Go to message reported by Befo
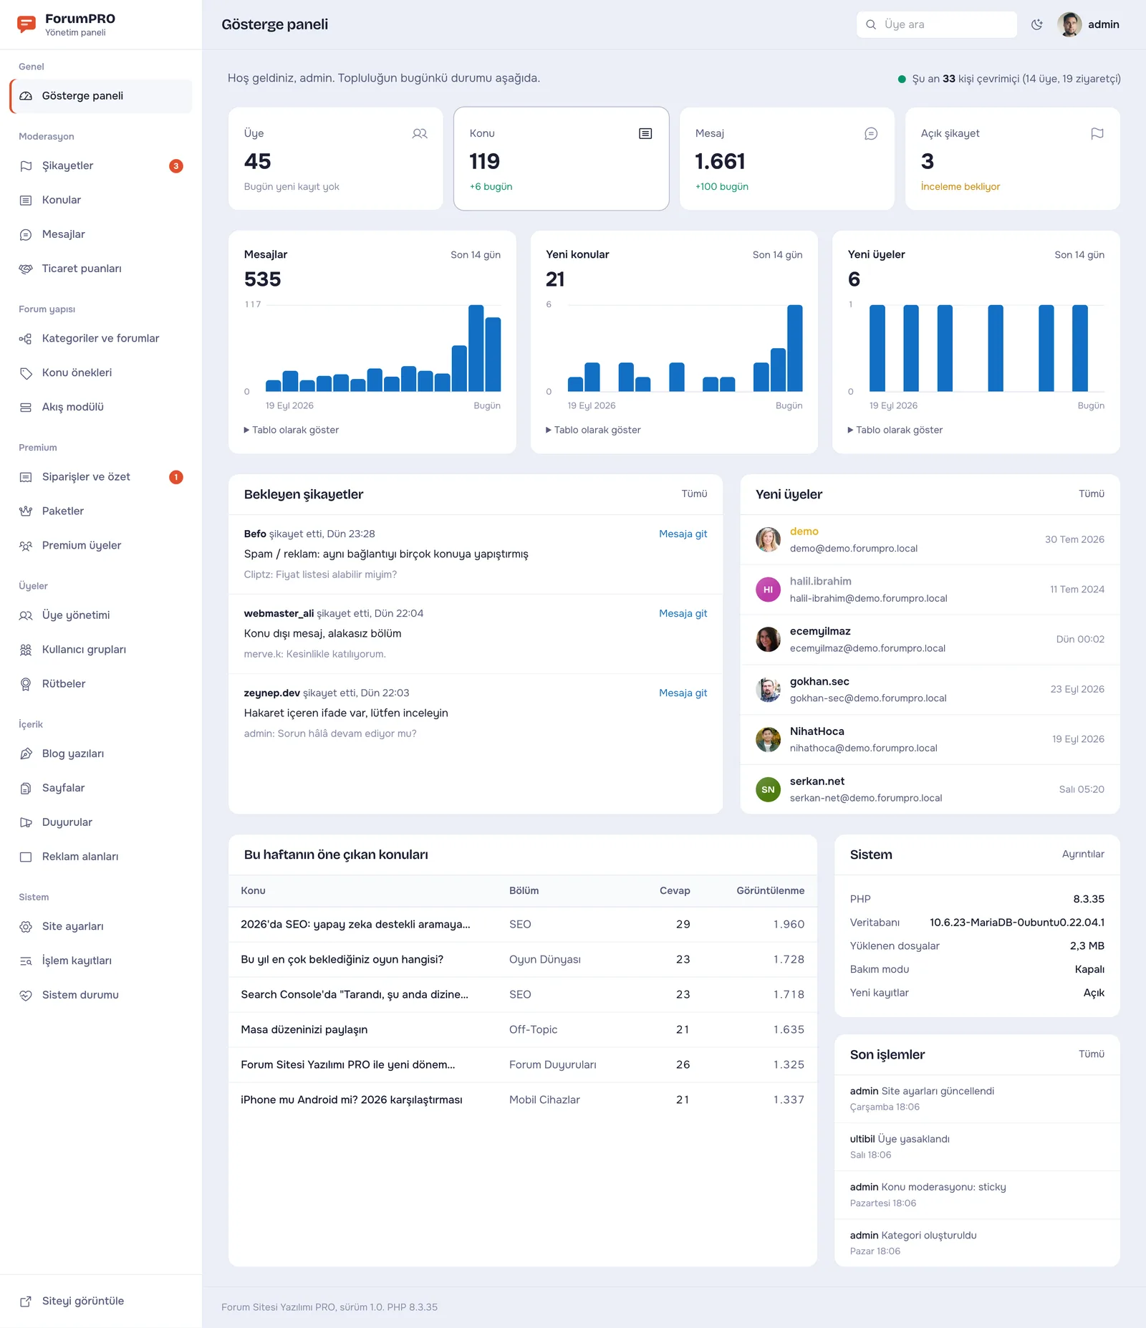The image size is (1146, 1328). click(683, 534)
